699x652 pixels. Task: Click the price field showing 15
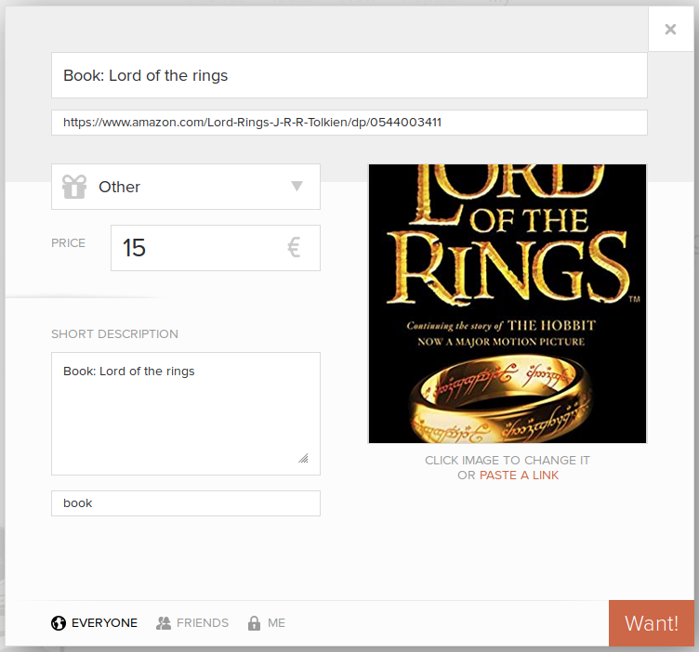pos(195,248)
